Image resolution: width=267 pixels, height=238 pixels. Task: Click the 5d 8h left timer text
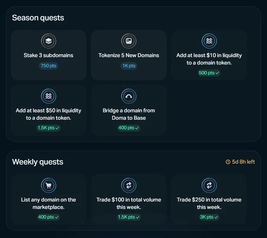tap(243, 162)
